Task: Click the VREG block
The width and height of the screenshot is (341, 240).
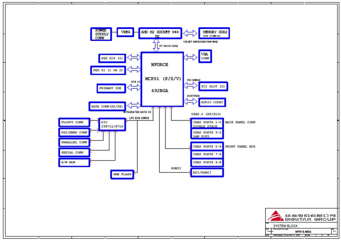Action: tap(126, 32)
